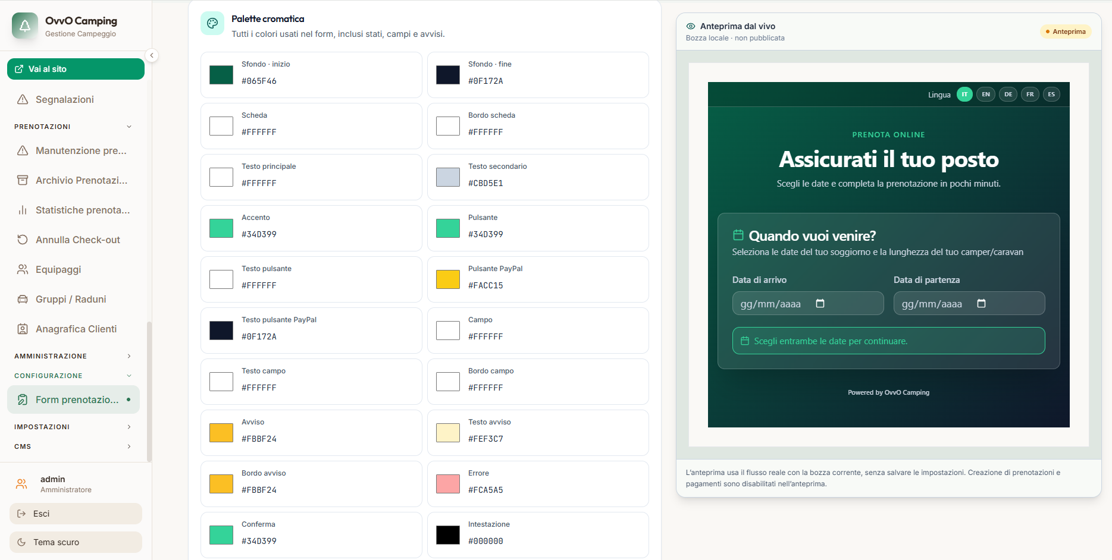
Task: Open Gruppi / Raduni menu item
Action: [73, 299]
